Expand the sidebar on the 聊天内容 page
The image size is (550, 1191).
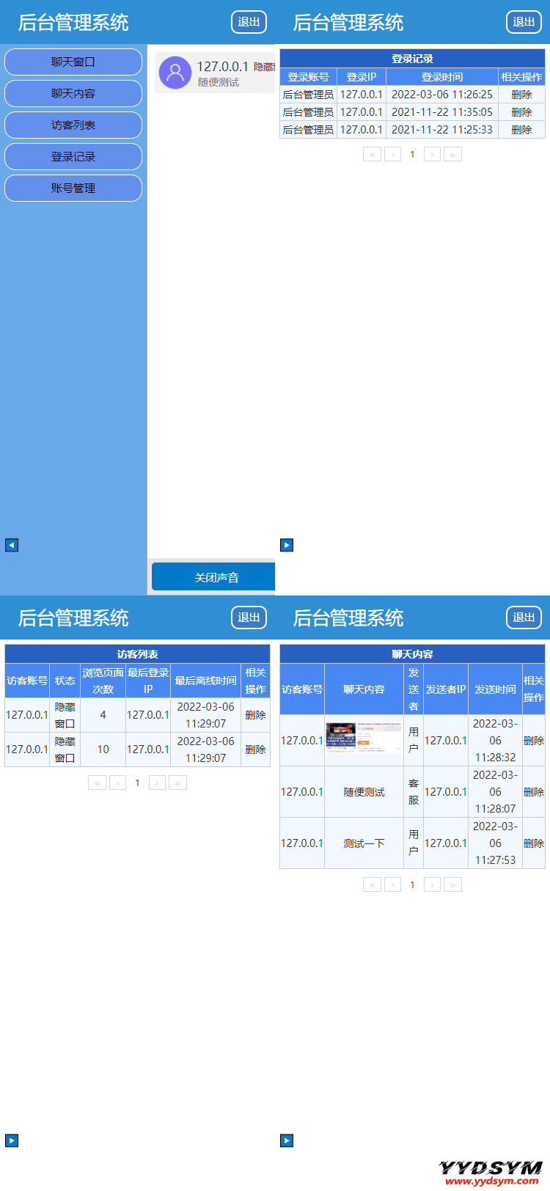[287, 1140]
